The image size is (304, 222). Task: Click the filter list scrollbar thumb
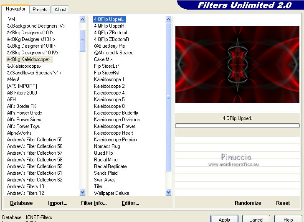(168, 97)
